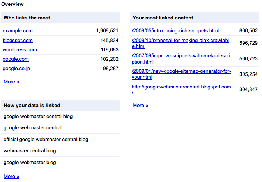Open improve-snippets-with-meta-description link
Screen dimensions: 262x182
pyautogui.click(x=181, y=58)
